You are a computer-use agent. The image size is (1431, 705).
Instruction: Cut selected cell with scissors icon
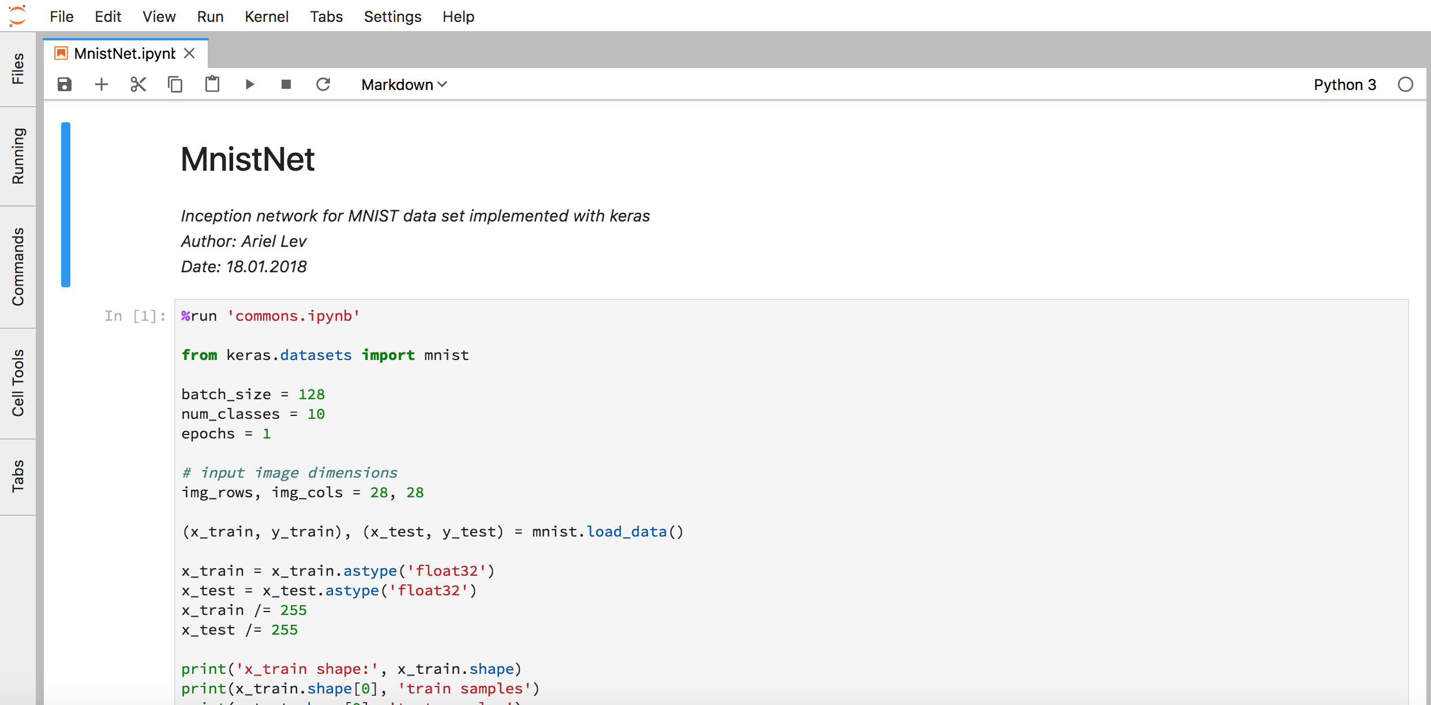[x=138, y=85]
